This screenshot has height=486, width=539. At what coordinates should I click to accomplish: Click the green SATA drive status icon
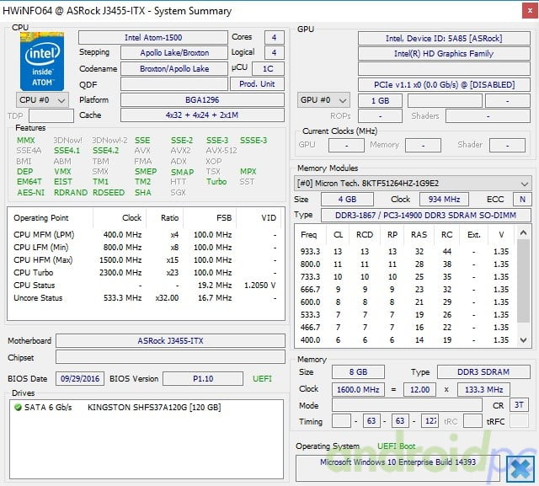point(18,408)
